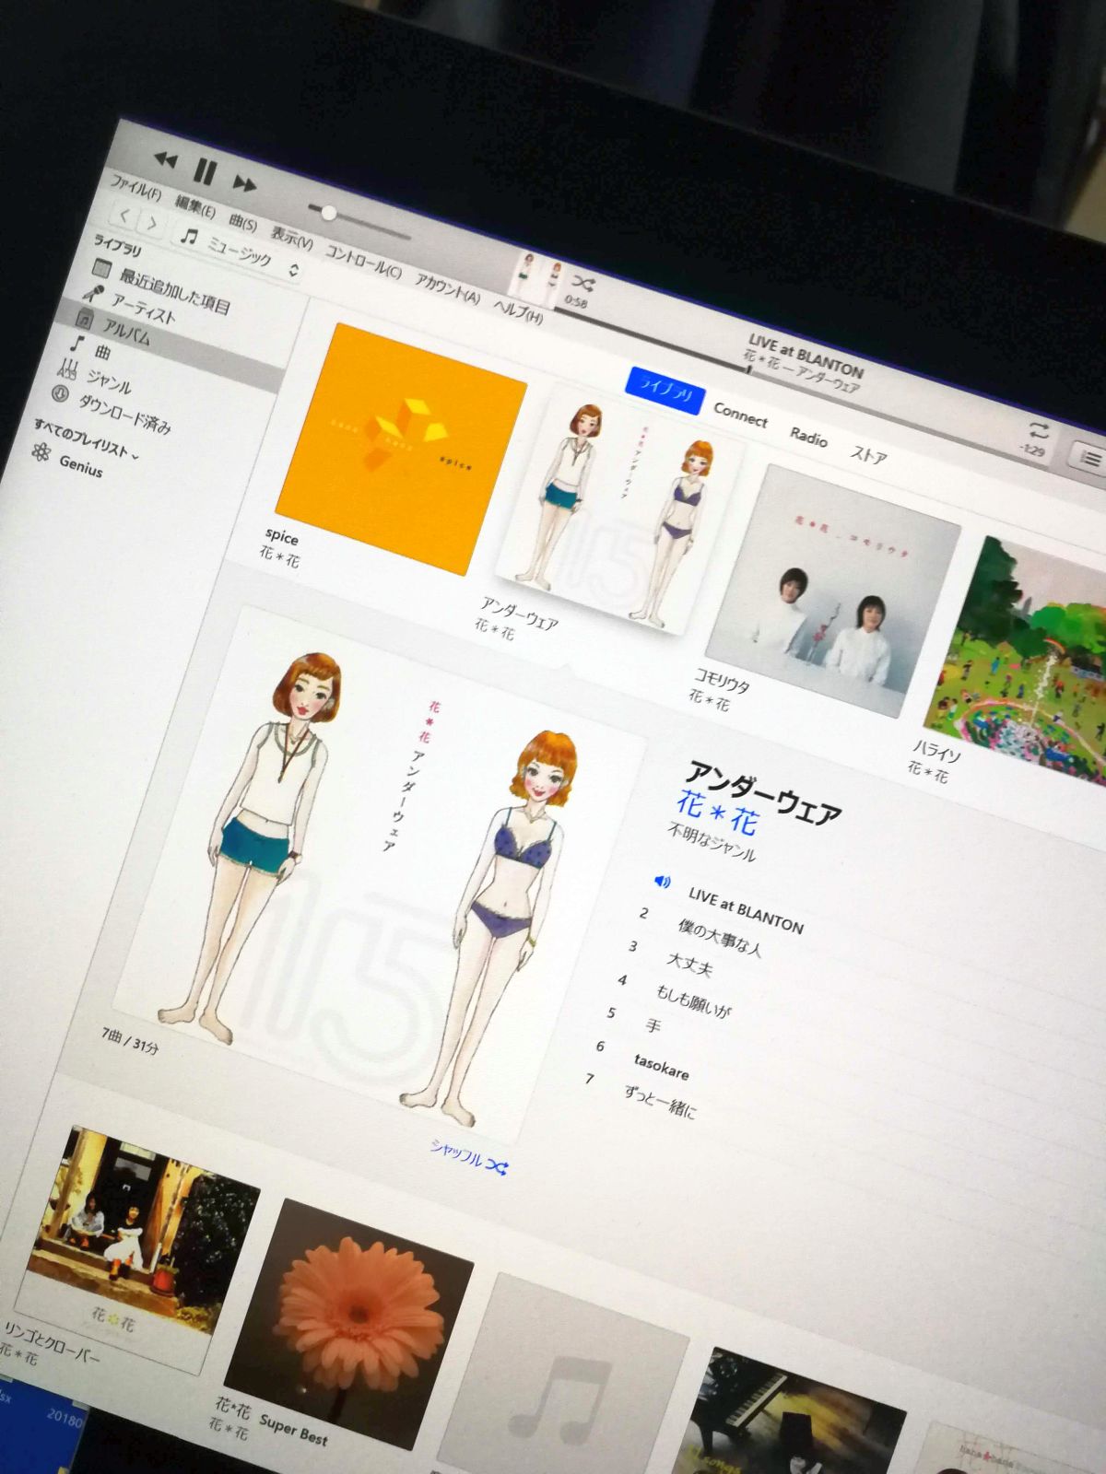Switch to the ストア tab
This screenshot has height=1474, width=1106.
click(868, 455)
